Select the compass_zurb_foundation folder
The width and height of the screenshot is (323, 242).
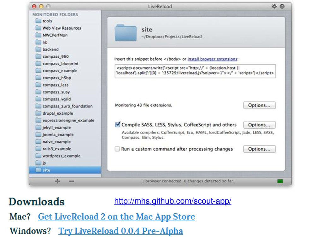click(x=68, y=106)
